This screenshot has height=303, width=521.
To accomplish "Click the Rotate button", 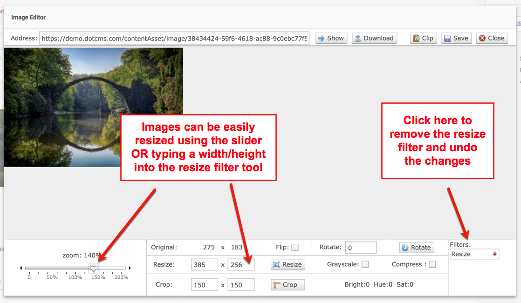I will point(416,248).
